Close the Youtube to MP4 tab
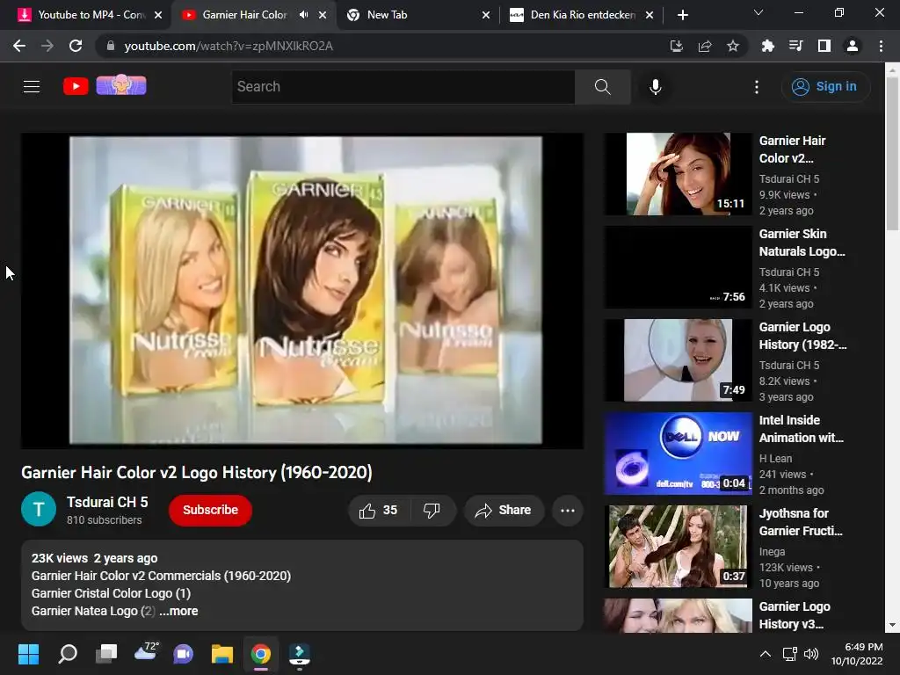Image resolution: width=900 pixels, height=675 pixels. (x=158, y=15)
